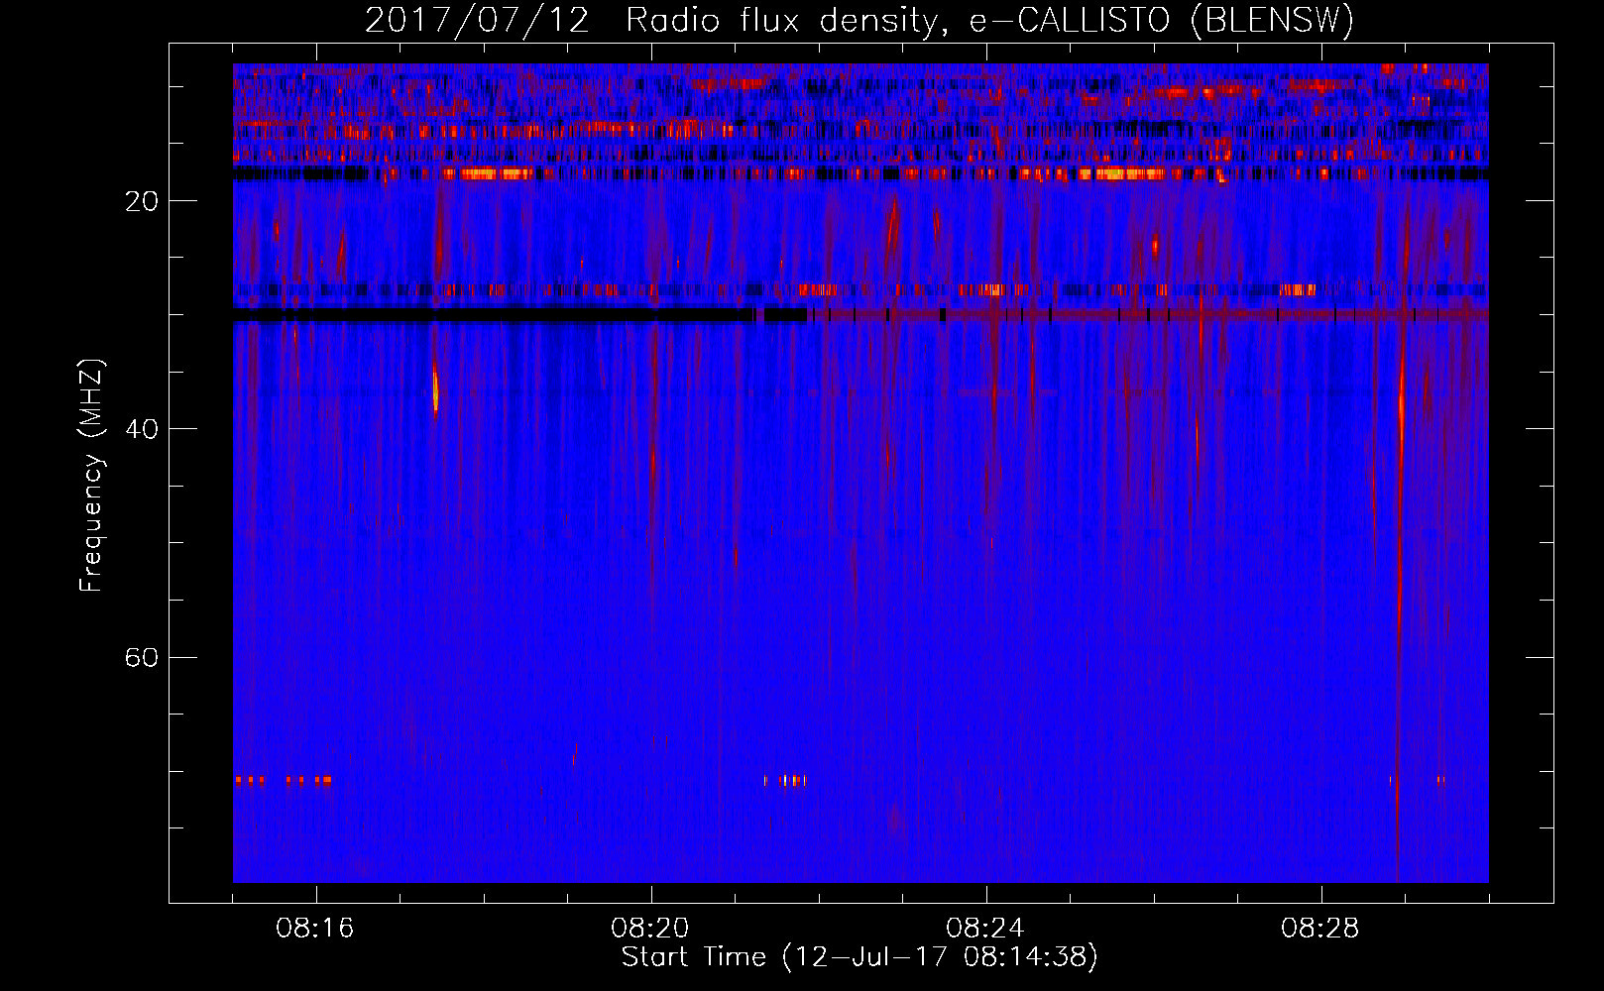Click the 08:28 time tick label

pyautogui.click(x=1320, y=929)
